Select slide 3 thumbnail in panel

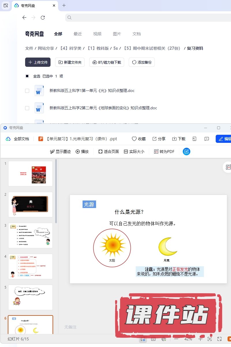pos(30,235)
